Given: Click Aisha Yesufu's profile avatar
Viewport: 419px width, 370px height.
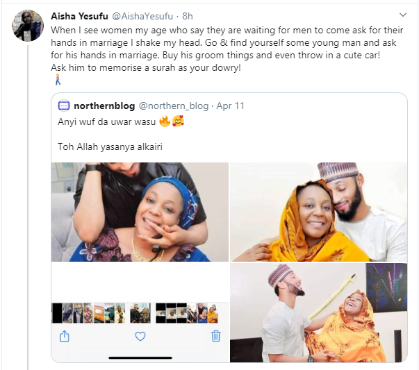Looking at the screenshot, I should click(26, 26).
